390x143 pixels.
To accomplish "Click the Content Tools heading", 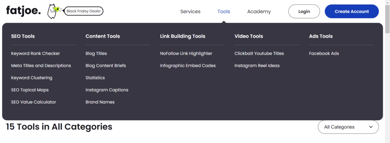I will [x=103, y=36].
